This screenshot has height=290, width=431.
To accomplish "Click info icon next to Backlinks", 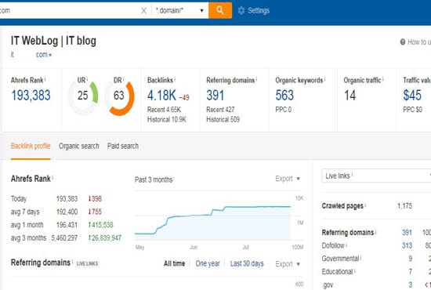I will tap(175, 79).
